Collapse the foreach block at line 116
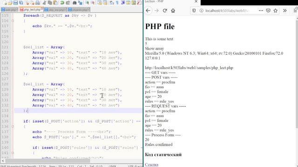This screenshot has height=167, width=298. click(x=13, y=20)
